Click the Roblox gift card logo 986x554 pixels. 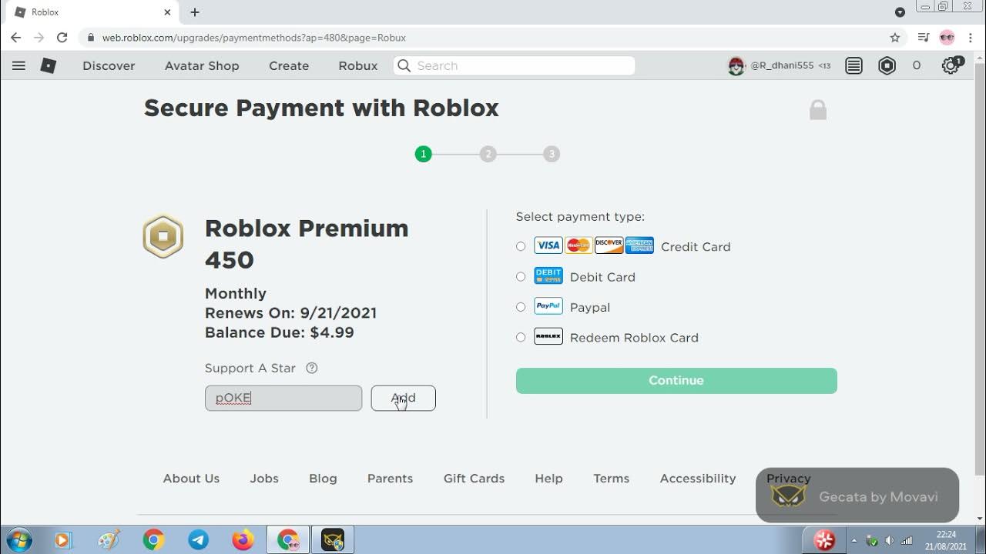pos(548,336)
